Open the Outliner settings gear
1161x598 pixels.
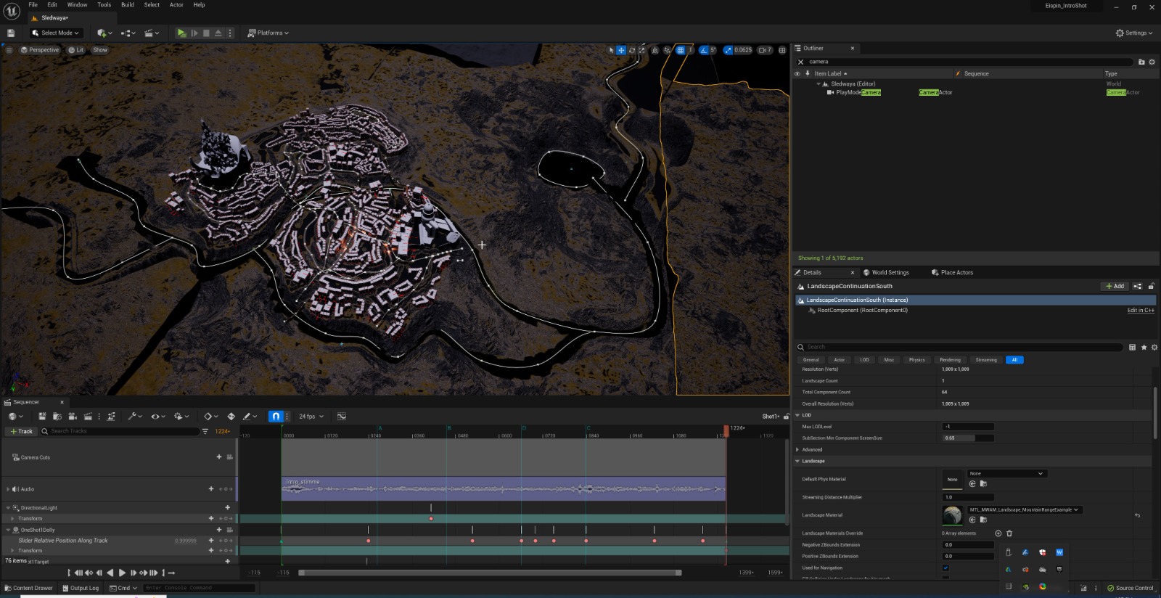point(1152,62)
